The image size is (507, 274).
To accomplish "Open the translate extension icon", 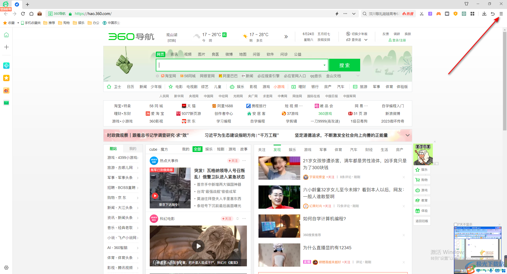I will [430, 14].
